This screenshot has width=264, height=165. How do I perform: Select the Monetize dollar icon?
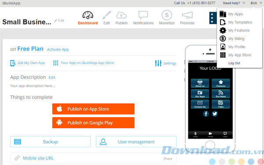pyautogui.click(x=167, y=15)
